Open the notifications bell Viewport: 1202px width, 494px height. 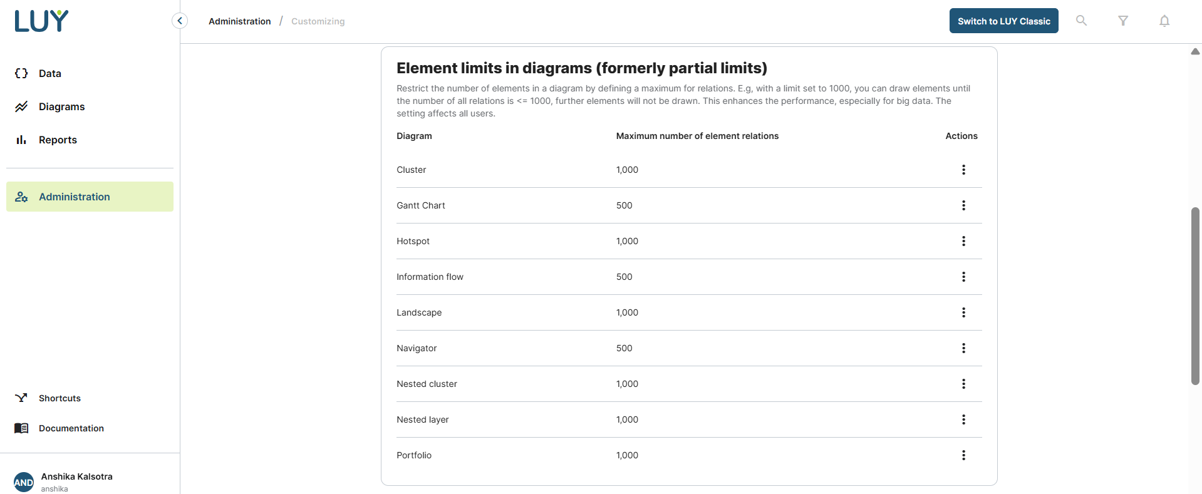pyautogui.click(x=1164, y=21)
